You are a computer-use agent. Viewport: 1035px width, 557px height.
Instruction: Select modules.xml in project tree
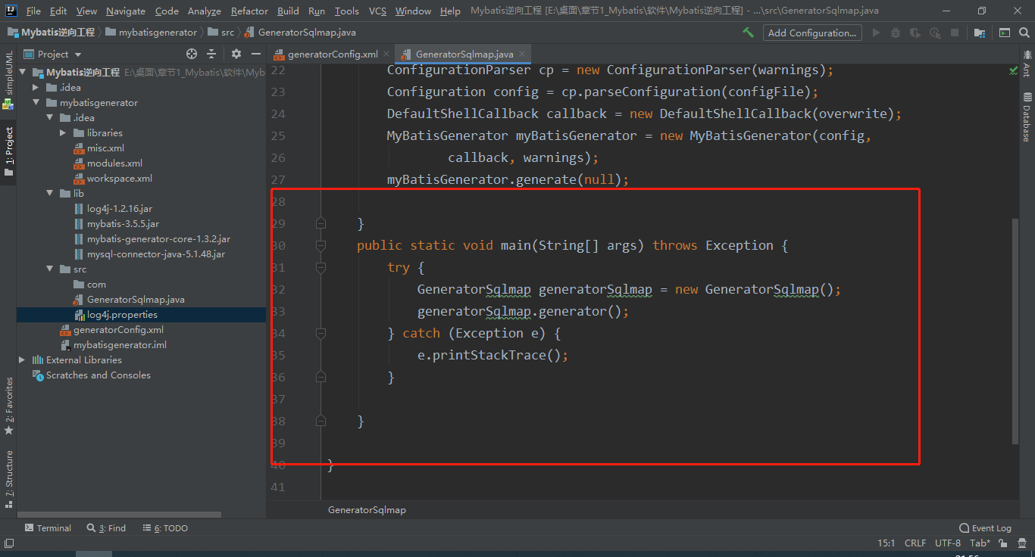(x=114, y=163)
